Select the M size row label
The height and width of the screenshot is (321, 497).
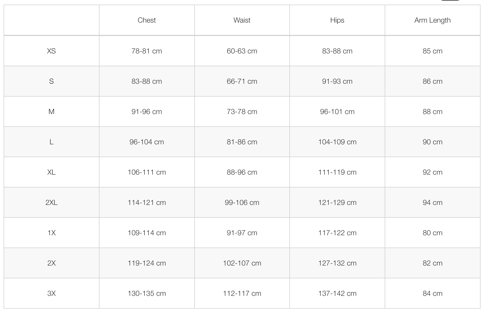(51, 112)
